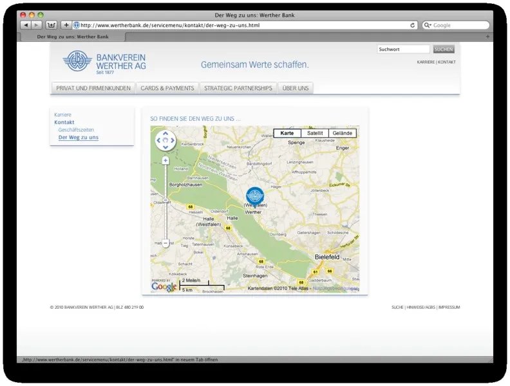The height and width of the screenshot is (386, 510).
Task: Click the map zoom slider handle
Action: pos(165,200)
